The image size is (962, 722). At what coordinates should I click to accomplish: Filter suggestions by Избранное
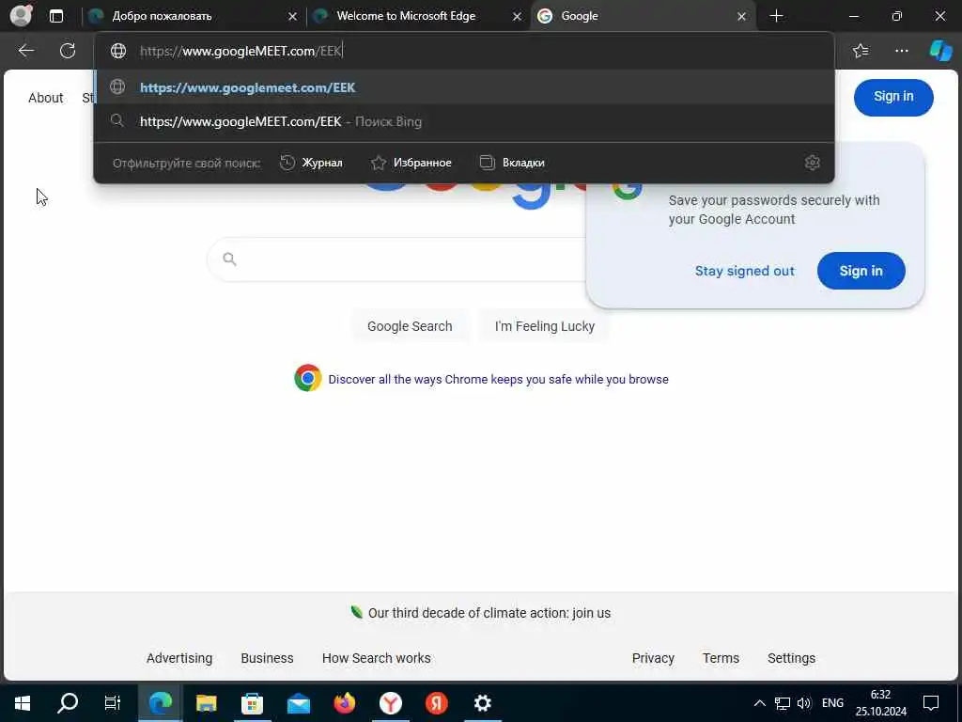point(411,162)
